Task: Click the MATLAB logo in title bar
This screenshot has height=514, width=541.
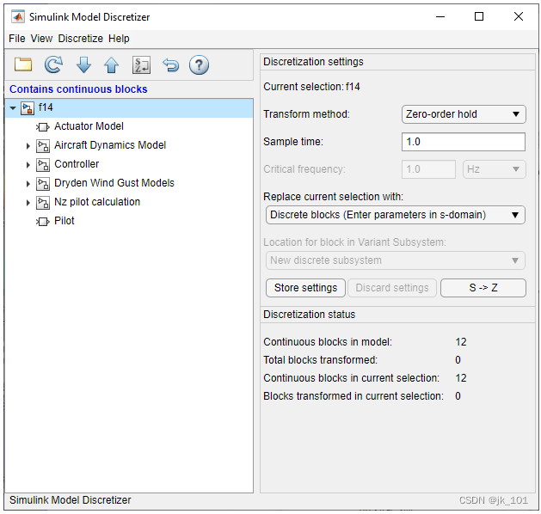Action: click(x=18, y=16)
